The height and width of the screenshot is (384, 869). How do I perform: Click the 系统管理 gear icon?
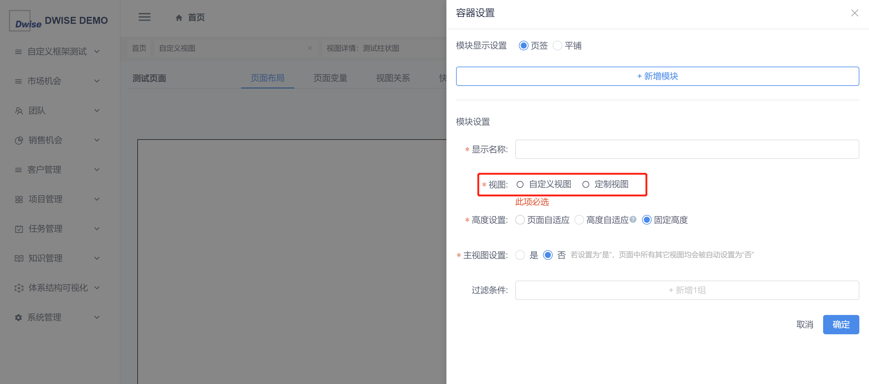pos(18,318)
